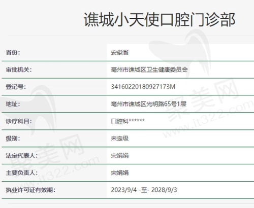Click the 安徽省 value
Viewport: 254px width, 208px height.
tap(120, 52)
